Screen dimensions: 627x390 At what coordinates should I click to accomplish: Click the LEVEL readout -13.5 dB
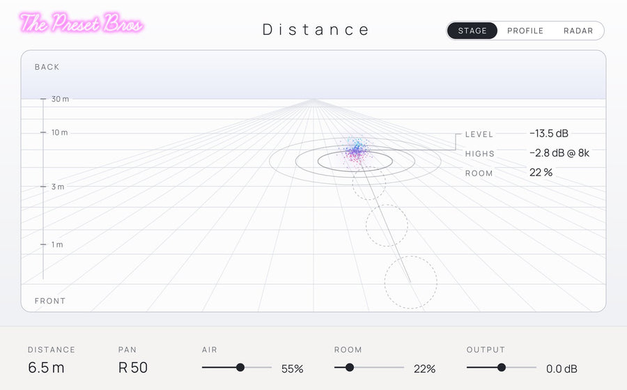(549, 134)
